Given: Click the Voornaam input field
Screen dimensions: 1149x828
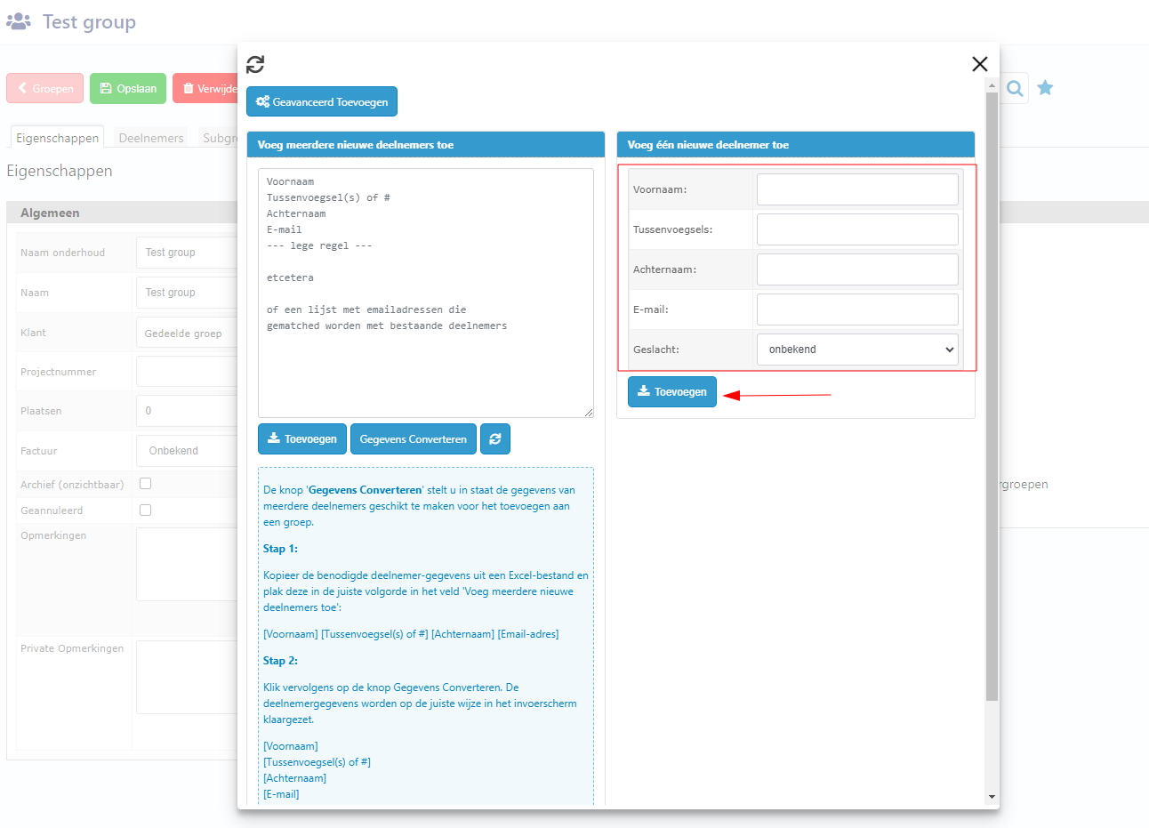Looking at the screenshot, I should pyautogui.click(x=857, y=189).
